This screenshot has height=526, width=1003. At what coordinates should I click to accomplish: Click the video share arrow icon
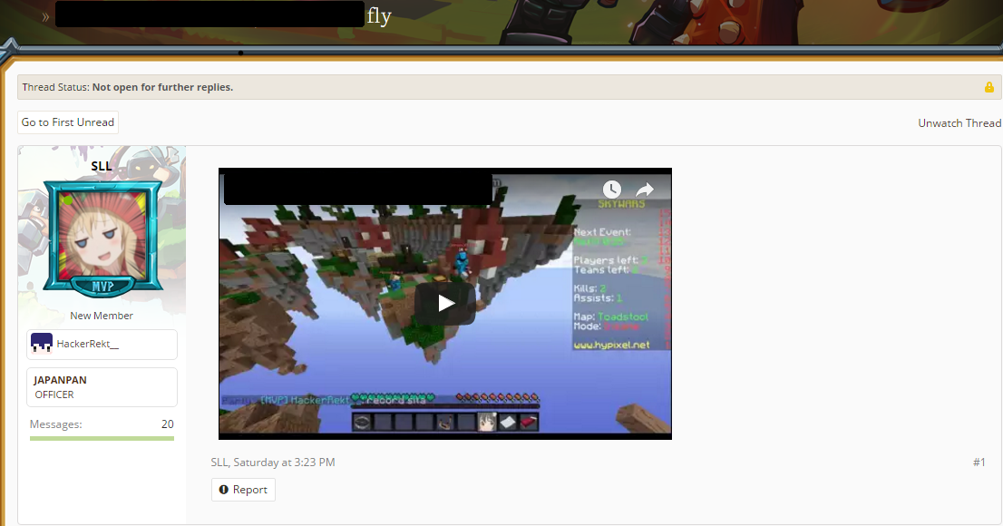644,190
